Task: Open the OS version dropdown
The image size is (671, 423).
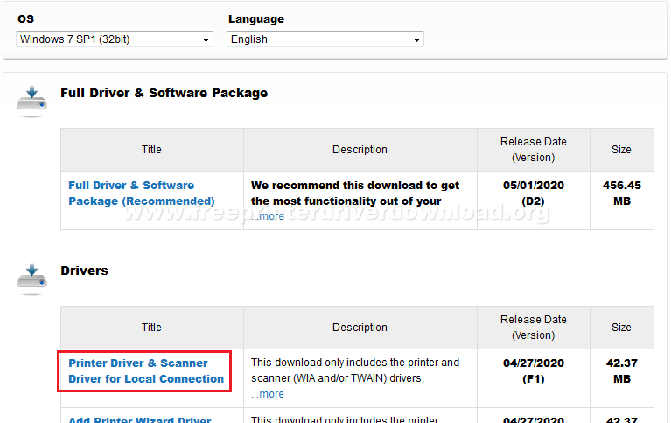Action: tap(115, 39)
